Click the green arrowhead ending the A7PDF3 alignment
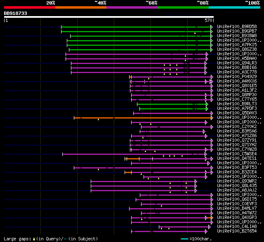This screenshot has height=242, width=264. coord(207,109)
